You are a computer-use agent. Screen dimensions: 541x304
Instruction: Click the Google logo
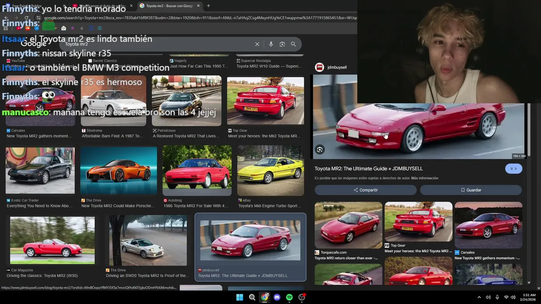(x=33, y=44)
